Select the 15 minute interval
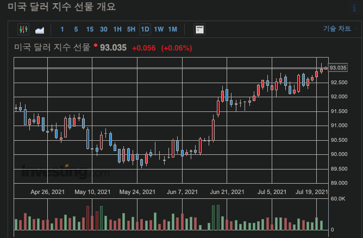This screenshot has width=363, height=238. click(90, 29)
